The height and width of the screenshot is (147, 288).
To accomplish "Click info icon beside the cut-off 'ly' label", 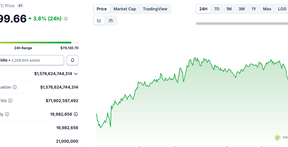I will coord(7,114).
